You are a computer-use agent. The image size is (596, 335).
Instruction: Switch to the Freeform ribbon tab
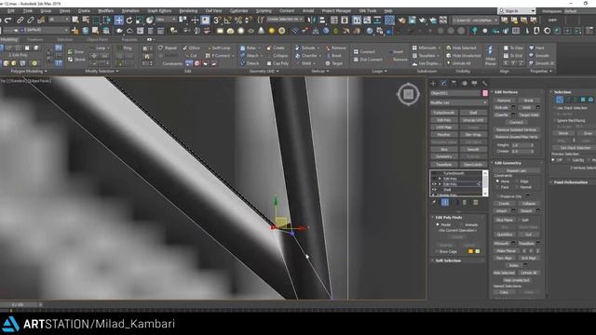[x=35, y=39]
